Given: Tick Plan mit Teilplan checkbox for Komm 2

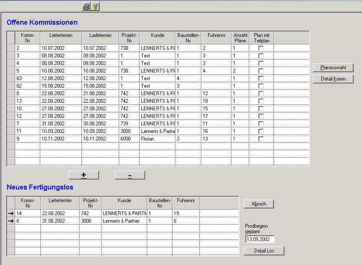Looking at the screenshot, I should [261, 48].
